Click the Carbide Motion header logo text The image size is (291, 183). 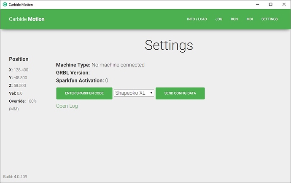27,19
